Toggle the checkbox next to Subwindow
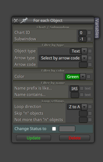 (89, 39)
